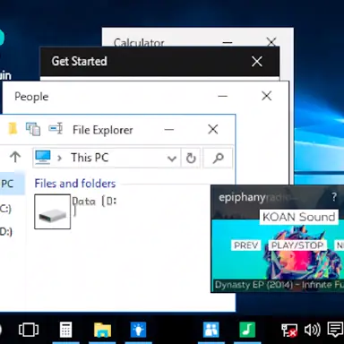
Task: Click This PC in address bar
Action: click(x=90, y=158)
